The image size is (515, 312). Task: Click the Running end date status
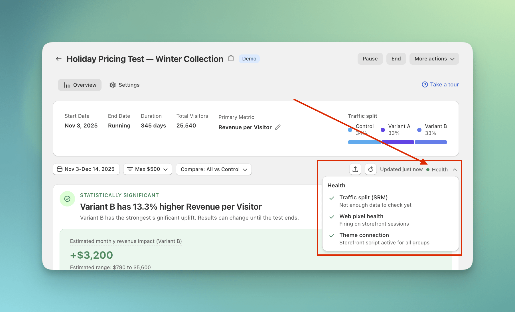pyautogui.click(x=119, y=125)
